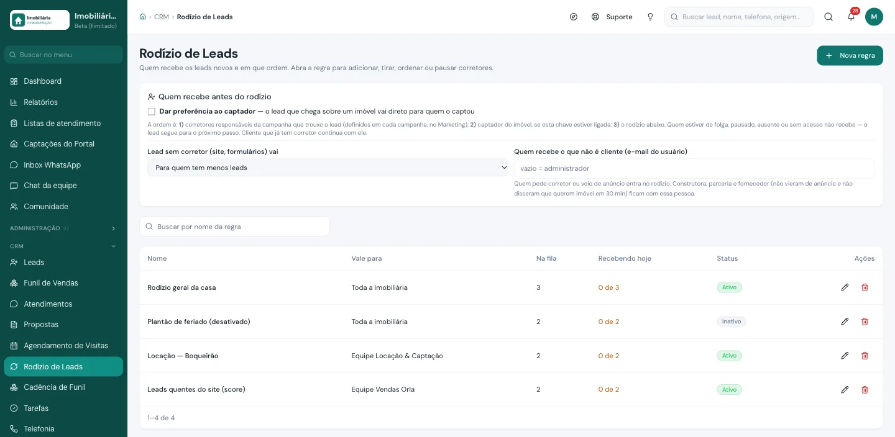Image resolution: width=895 pixels, height=437 pixels.
Task: Go to Propostas
Action: pos(63,325)
